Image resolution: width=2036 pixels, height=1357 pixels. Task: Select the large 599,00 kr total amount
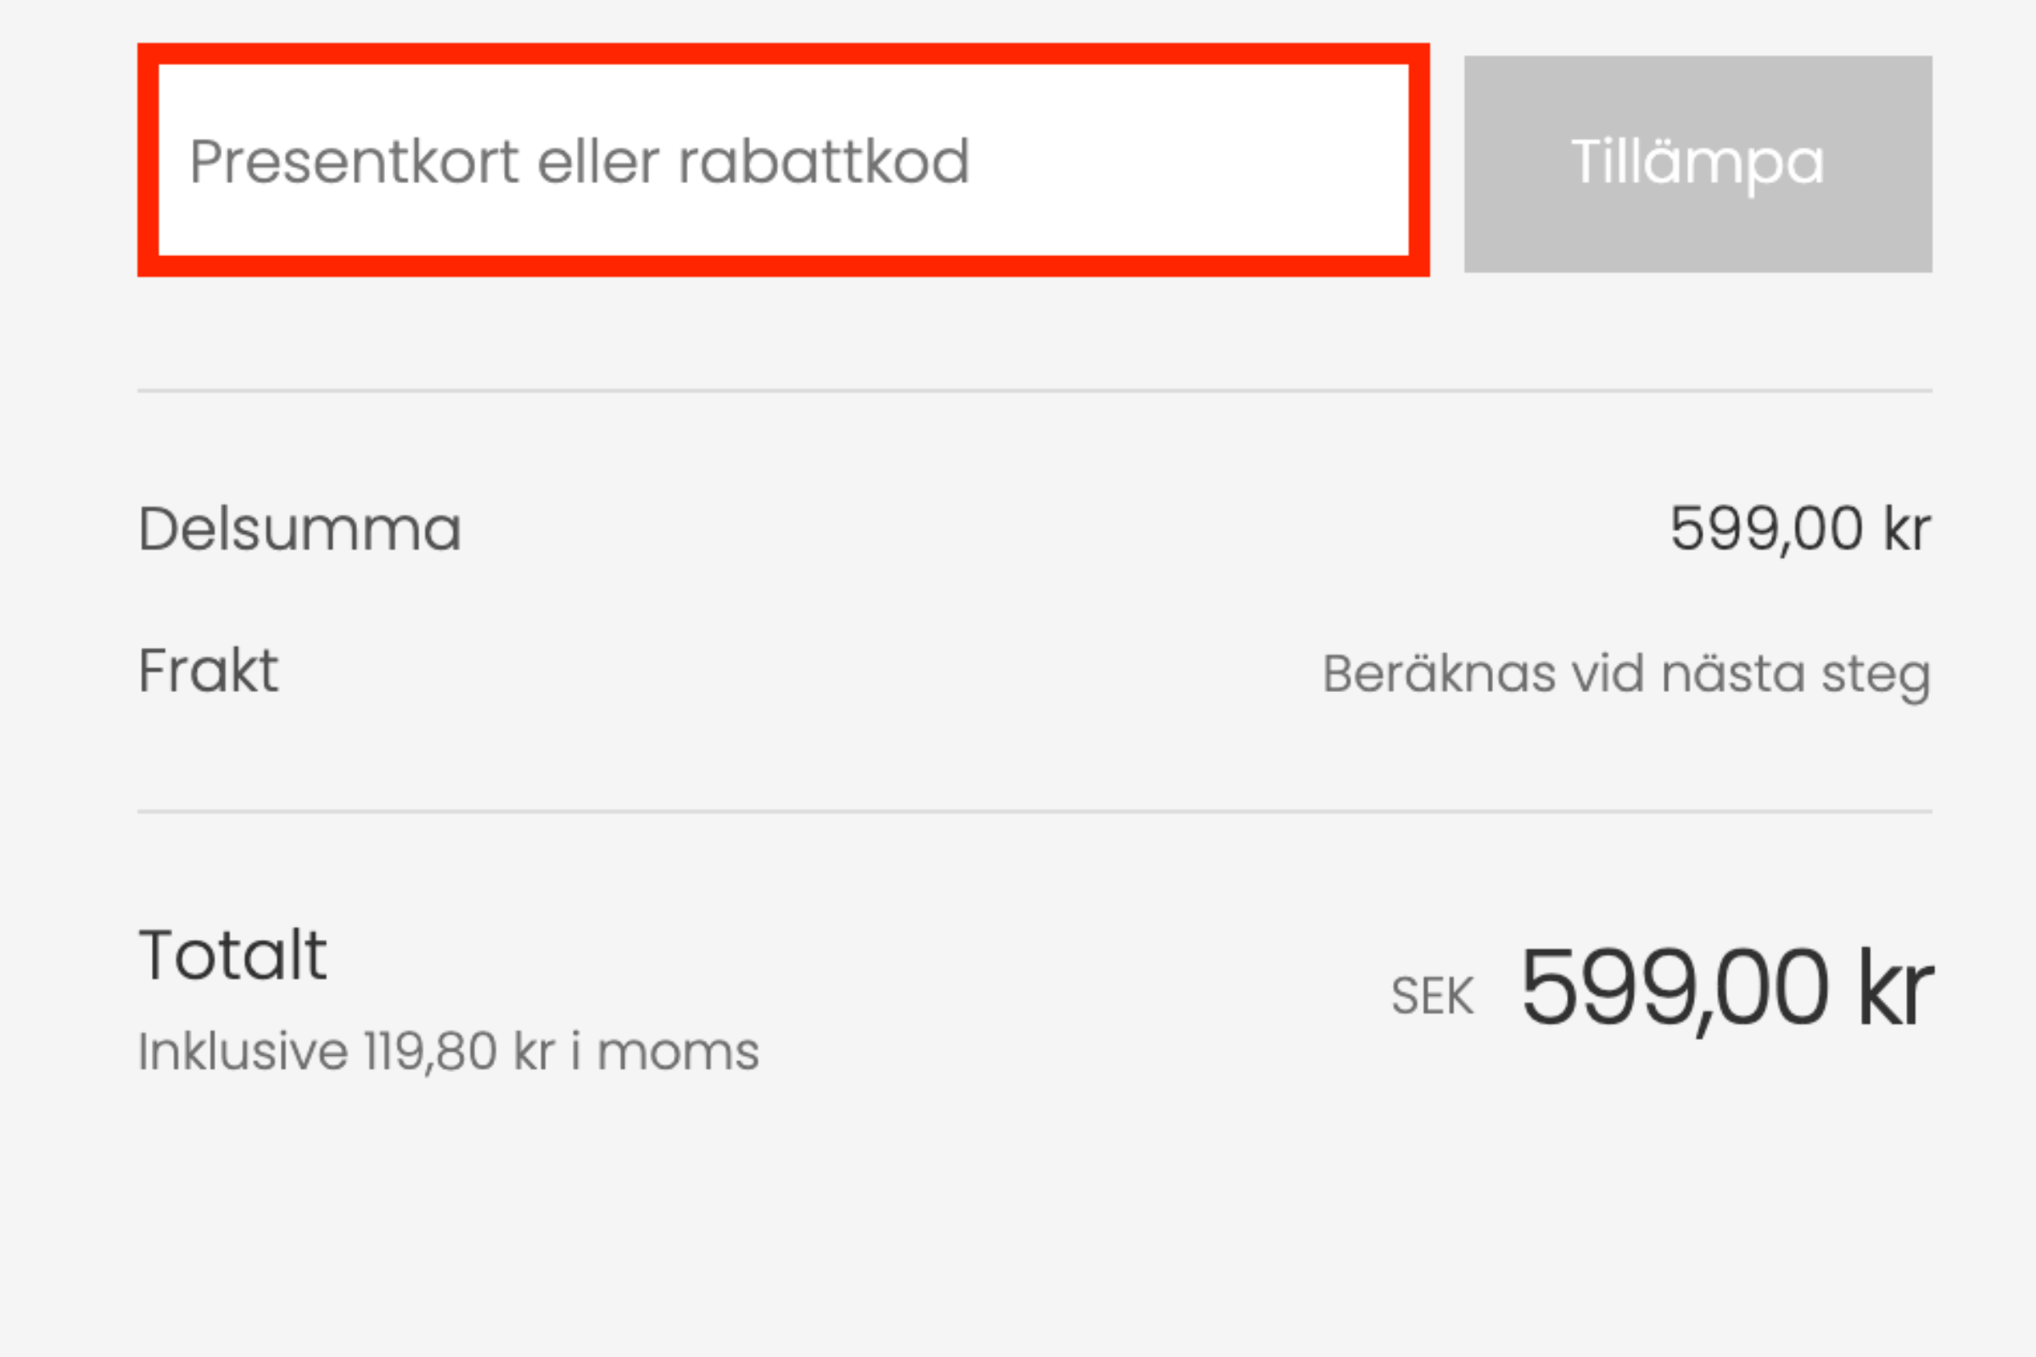tap(1726, 987)
